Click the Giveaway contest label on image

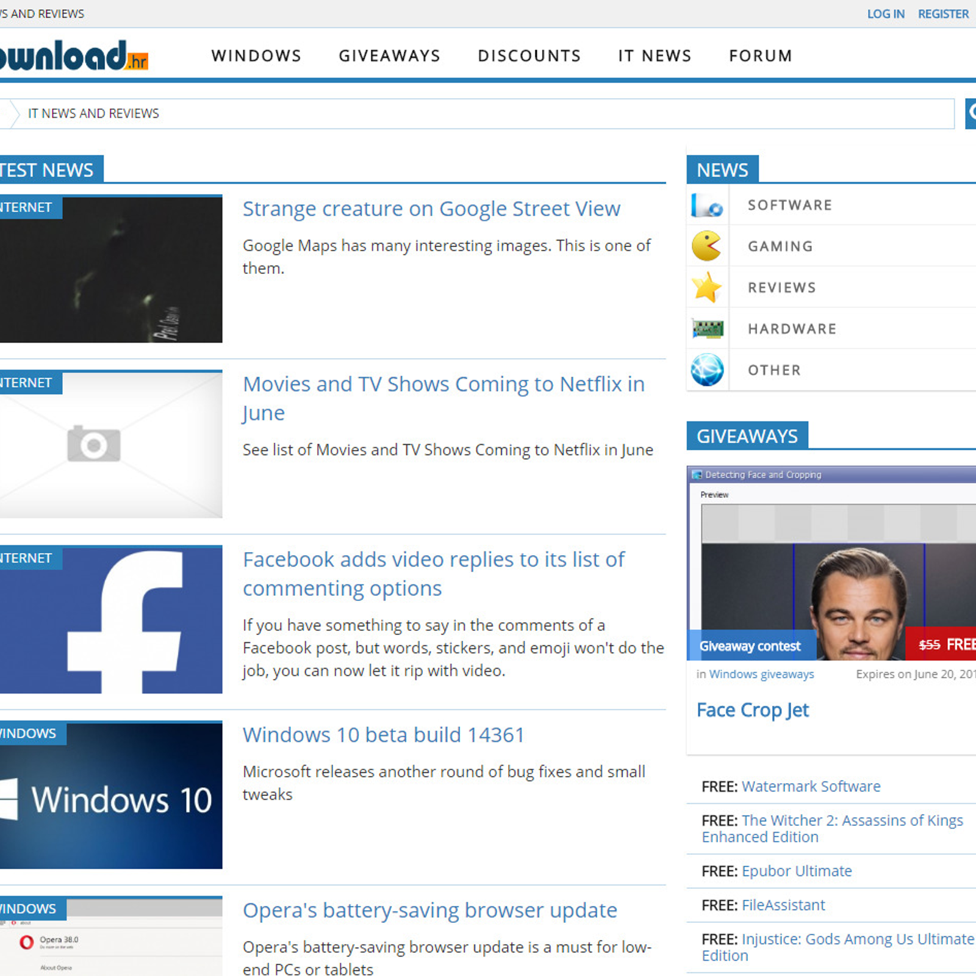(750, 646)
